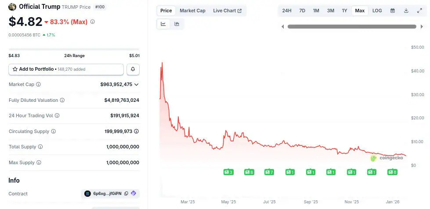Image resolution: width=430 pixels, height=209 pixels.
Task: Copy the contract address
Action: click(x=126, y=194)
